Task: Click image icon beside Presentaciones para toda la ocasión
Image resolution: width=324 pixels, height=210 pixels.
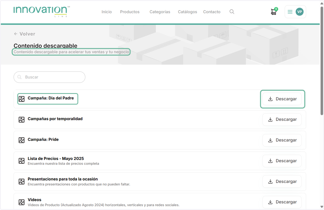Action: tap(22, 182)
